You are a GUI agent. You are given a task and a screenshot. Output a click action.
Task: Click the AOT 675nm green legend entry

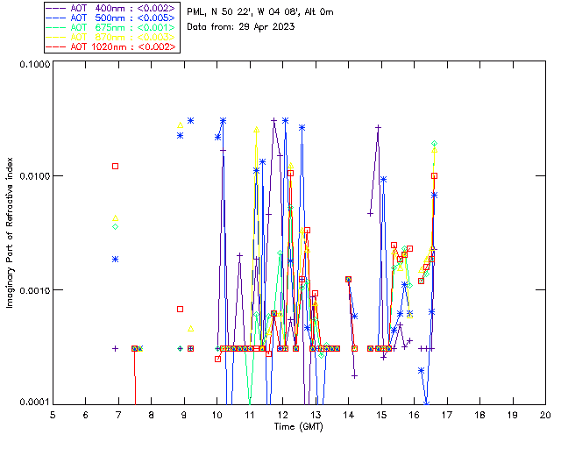(110, 27)
